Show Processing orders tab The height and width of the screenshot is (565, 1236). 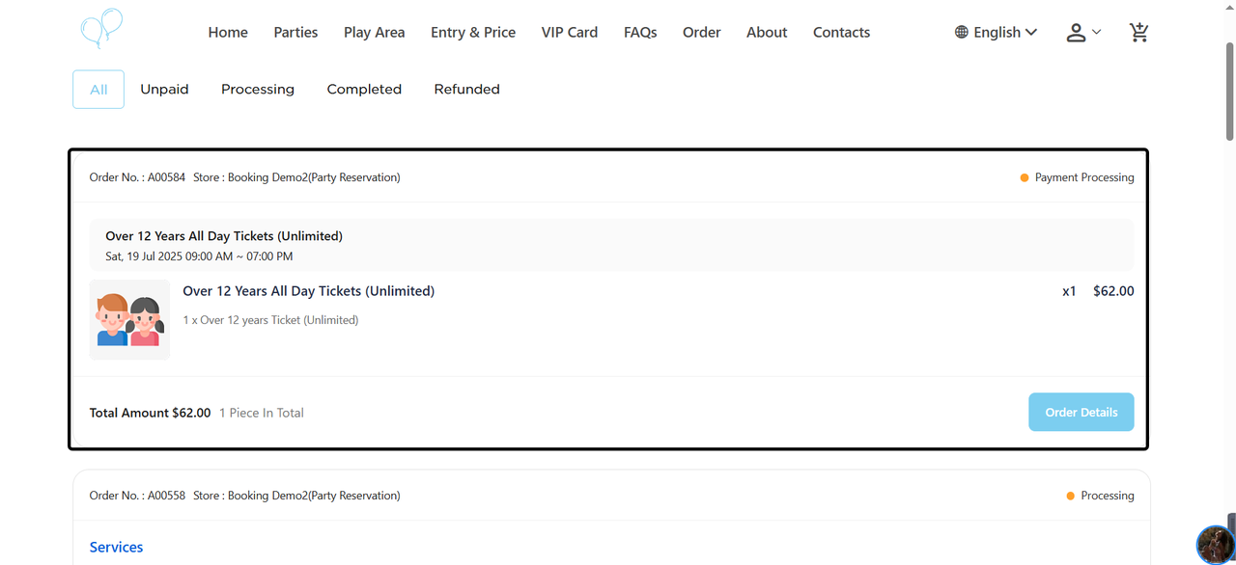[258, 90]
